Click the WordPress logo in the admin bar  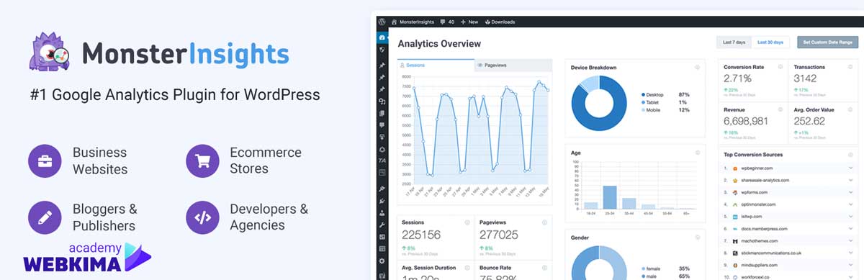click(x=382, y=22)
